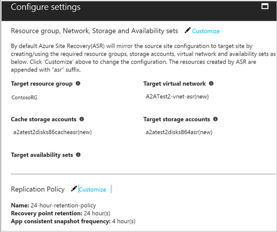Click the Replication Policy section heading
Image resolution: width=277 pixels, height=232 pixels.
pyautogui.click(x=38, y=189)
